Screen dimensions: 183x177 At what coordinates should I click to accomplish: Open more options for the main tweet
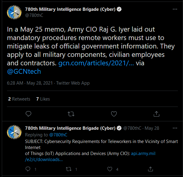click(x=175, y=9)
